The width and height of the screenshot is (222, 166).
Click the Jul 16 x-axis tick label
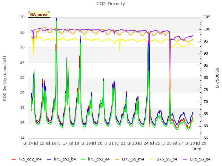(51, 143)
